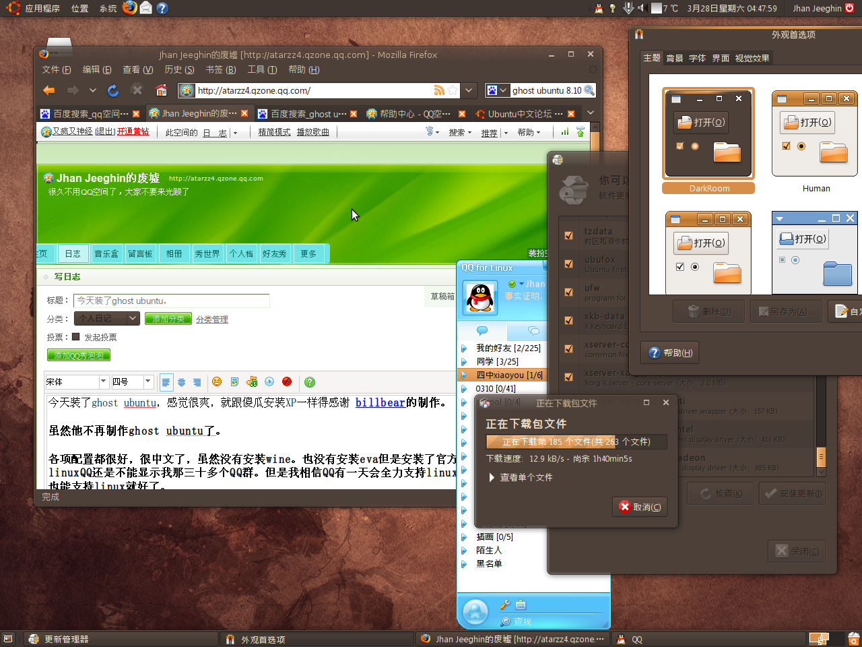Click the shutdown icon beside Jhan Jeeghin
This screenshot has height=647, width=862.
pyautogui.click(x=850, y=8)
